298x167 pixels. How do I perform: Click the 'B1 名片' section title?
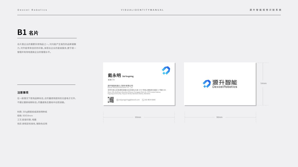click(28, 32)
